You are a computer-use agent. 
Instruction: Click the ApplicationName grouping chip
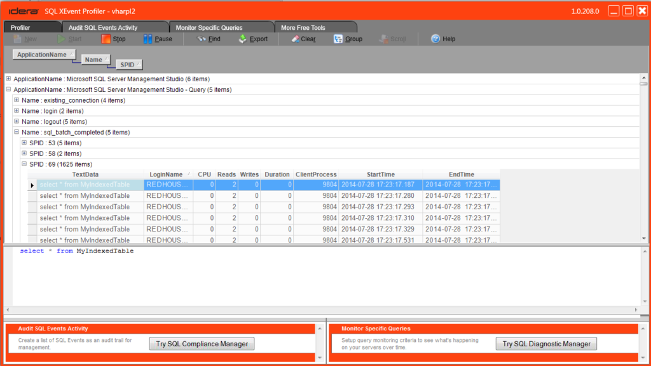(44, 55)
